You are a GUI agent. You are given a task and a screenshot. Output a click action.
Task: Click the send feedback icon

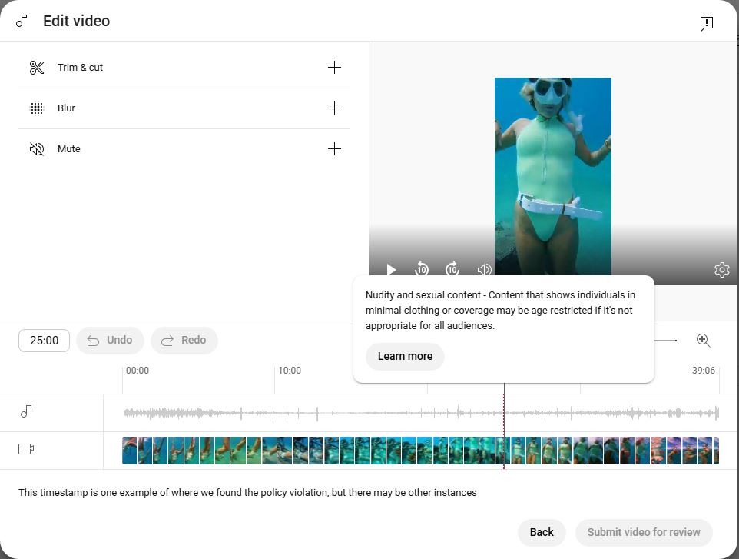[x=706, y=24]
